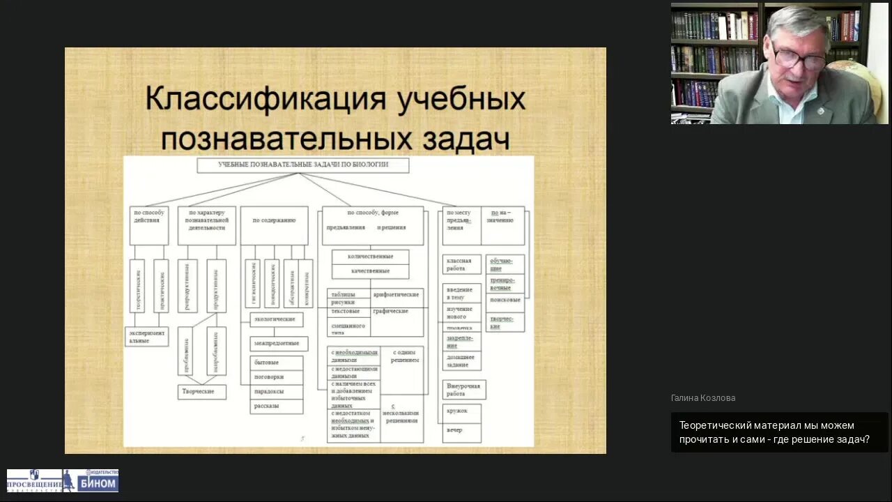Click the 'экологические' box
The width and height of the screenshot is (892, 502).
pos(277,320)
